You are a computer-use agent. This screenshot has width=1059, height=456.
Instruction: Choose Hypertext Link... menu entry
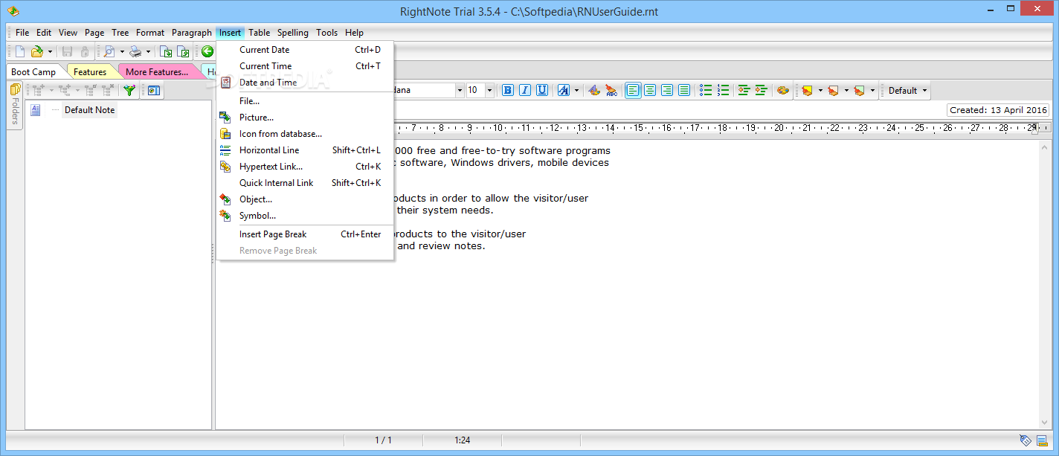pyautogui.click(x=305, y=167)
